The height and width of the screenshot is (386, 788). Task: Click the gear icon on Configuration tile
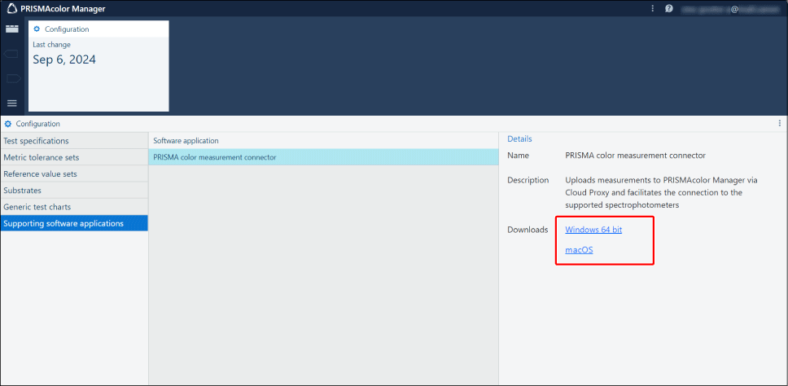coord(37,29)
